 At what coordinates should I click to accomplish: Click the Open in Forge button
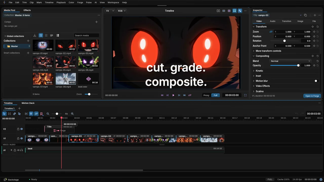[312, 96]
